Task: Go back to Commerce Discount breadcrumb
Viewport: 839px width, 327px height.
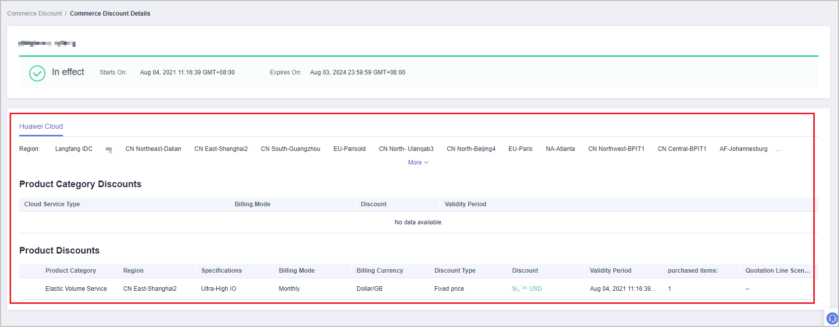Action: pos(35,14)
